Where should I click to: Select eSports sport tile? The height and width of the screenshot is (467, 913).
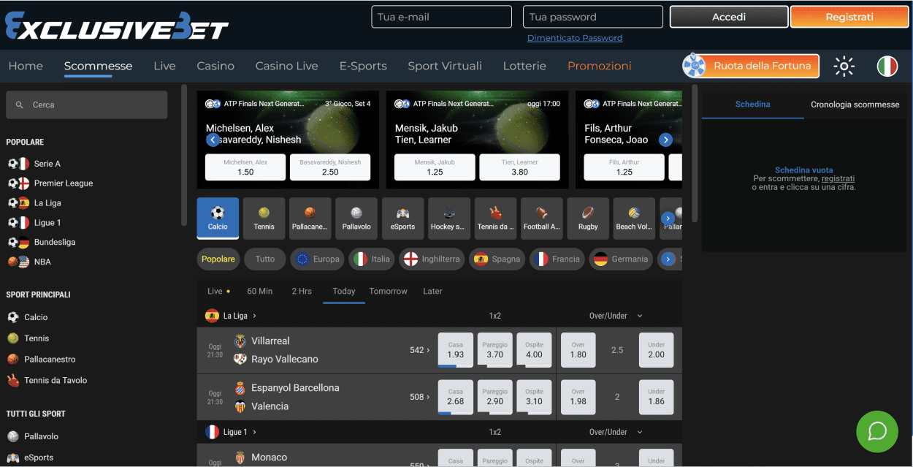point(402,219)
